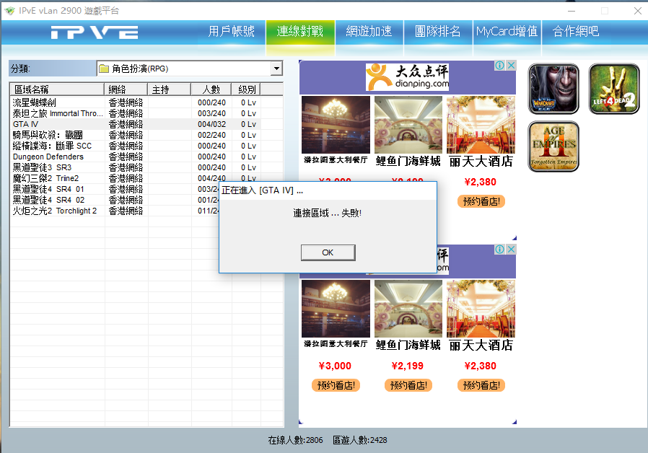Click the top ad info icon

(499, 66)
